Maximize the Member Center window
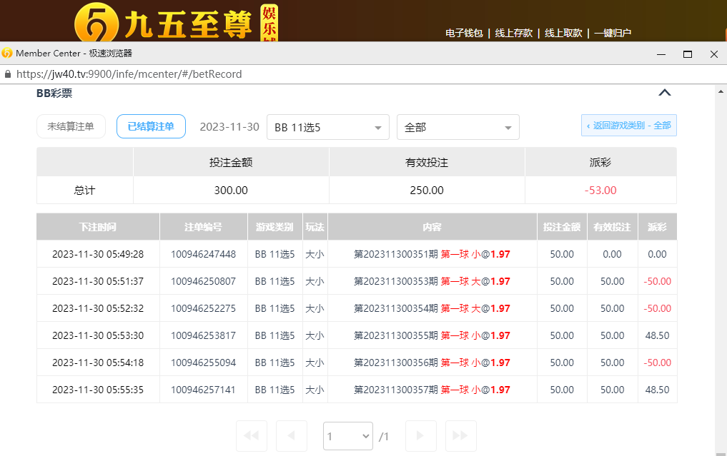This screenshot has width=727, height=456. 687,54
